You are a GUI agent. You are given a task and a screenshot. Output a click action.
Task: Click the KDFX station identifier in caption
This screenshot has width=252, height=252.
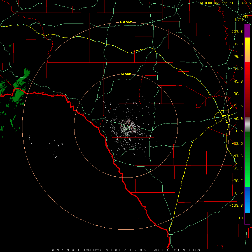(x=159, y=250)
